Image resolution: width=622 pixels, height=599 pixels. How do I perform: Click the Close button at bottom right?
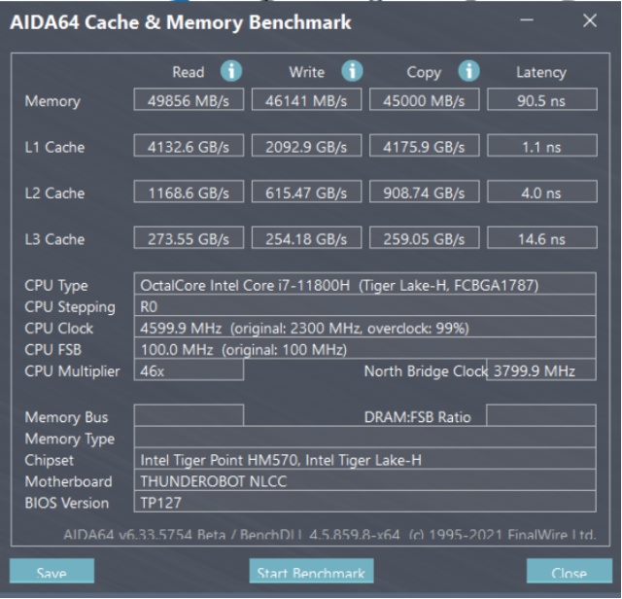(x=569, y=573)
